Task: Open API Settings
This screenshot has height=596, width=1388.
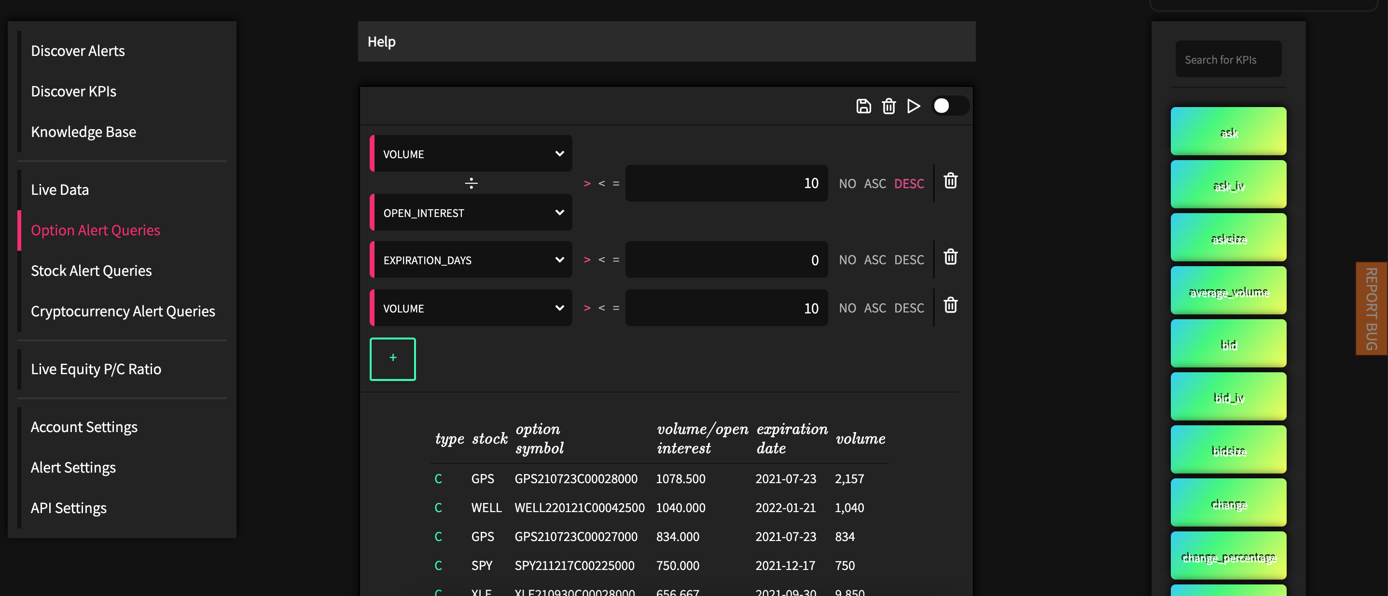Action: click(x=69, y=508)
